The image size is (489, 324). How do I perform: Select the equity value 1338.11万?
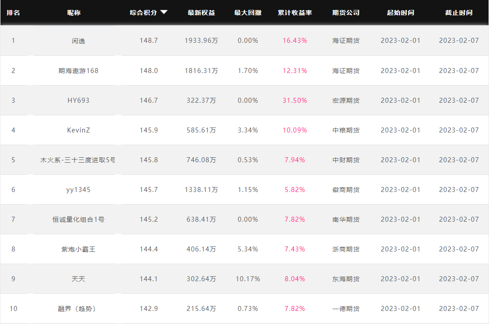202,190
